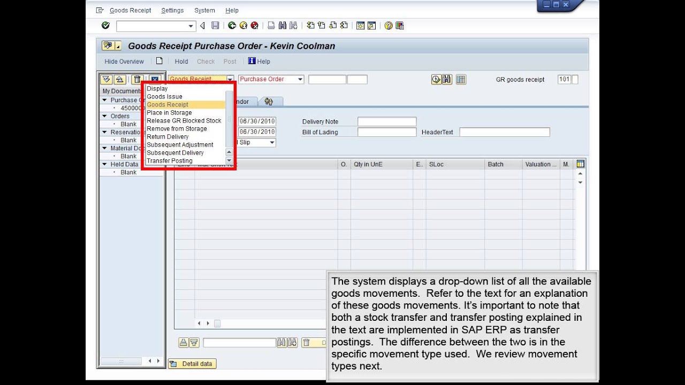Collapse the Orders tree node
Viewport: 685px width, 385px height.
tap(105, 116)
